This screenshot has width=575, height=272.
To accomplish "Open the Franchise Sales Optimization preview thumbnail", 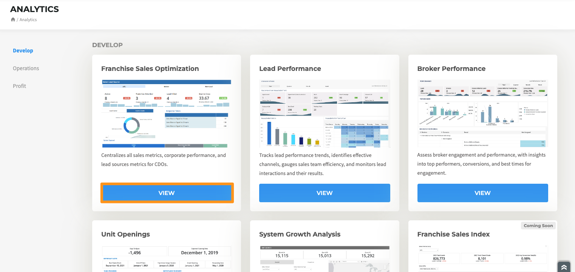I will tap(167, 113).
